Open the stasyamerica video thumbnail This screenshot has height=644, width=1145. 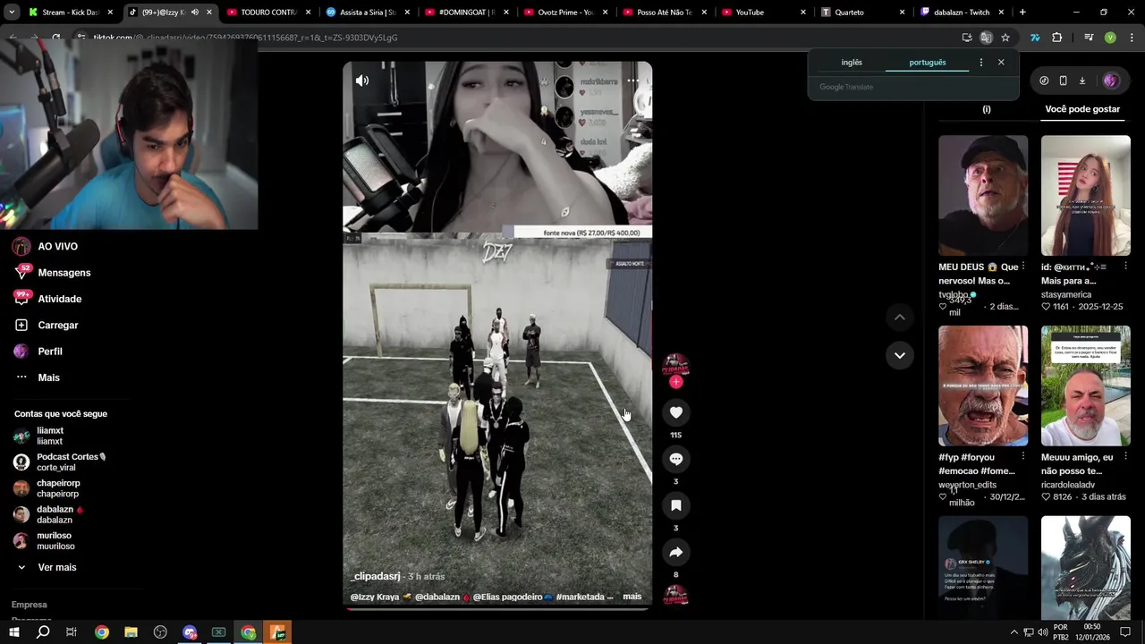(x=1085, y=195)
